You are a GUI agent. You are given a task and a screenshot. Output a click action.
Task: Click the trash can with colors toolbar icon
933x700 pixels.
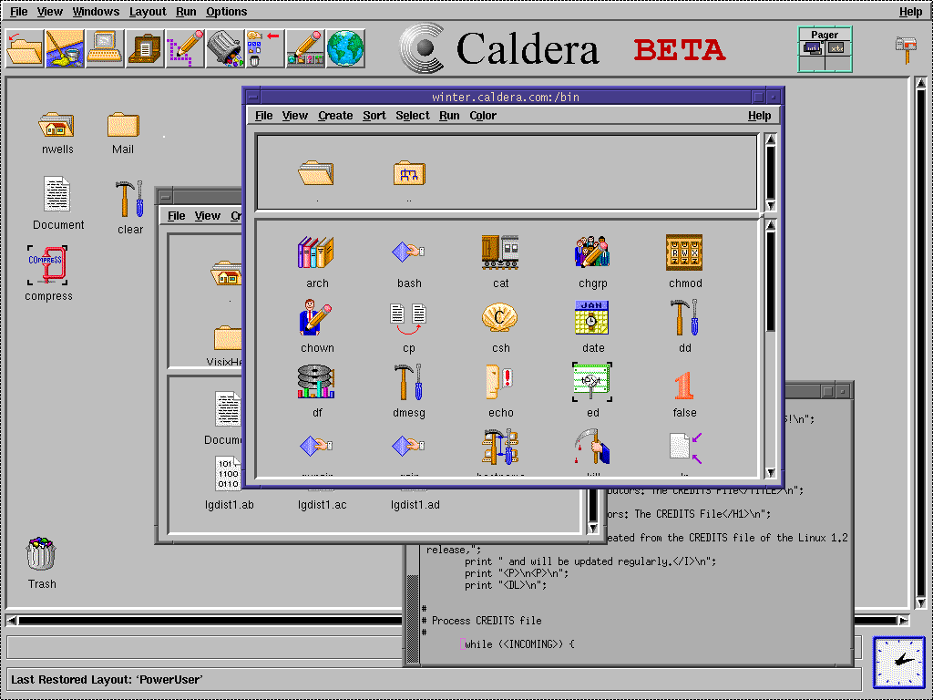(x=223, y=48)
